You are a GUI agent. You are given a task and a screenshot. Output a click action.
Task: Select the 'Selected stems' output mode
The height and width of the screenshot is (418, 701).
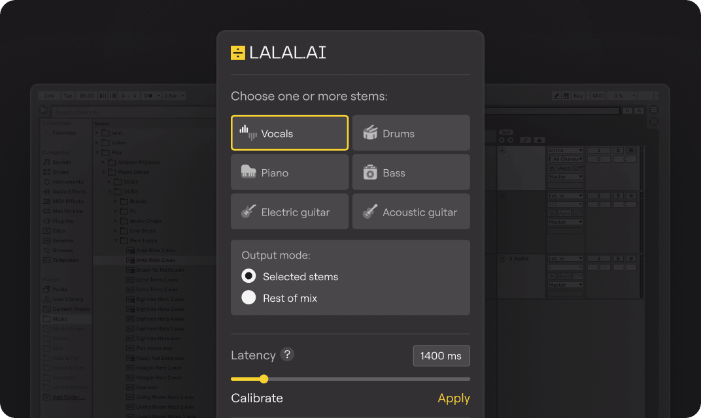pos(248,276)
